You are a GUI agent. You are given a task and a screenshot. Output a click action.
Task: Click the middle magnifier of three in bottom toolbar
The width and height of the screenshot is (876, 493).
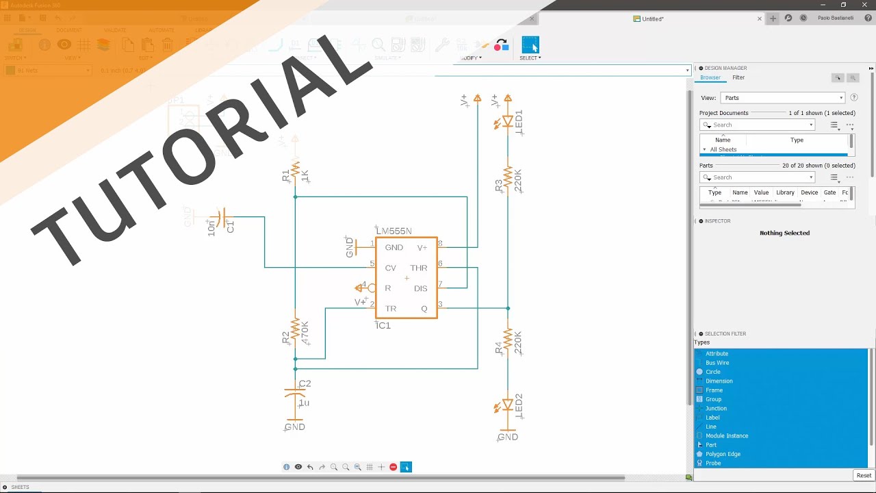pyautogui.click(x=346, y=467)
